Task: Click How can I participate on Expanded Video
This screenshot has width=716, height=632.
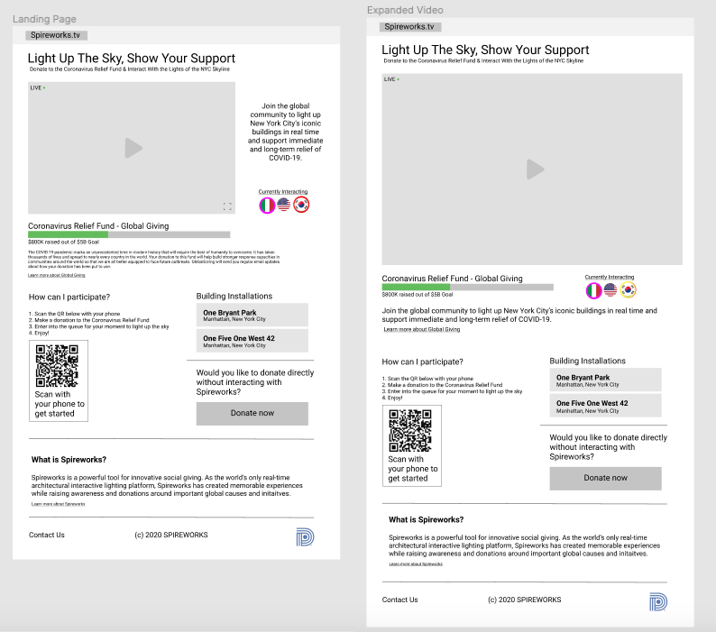Action: pyautogui.click(x=422, y=362)
